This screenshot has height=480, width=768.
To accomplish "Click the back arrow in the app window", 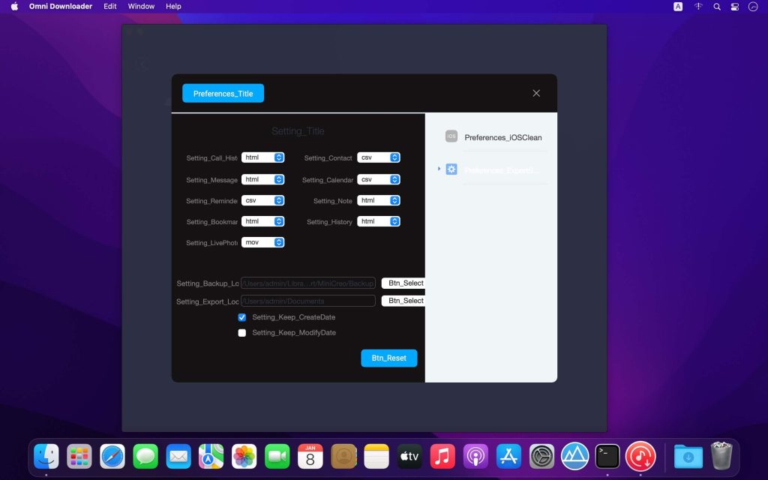I will 142,64.
